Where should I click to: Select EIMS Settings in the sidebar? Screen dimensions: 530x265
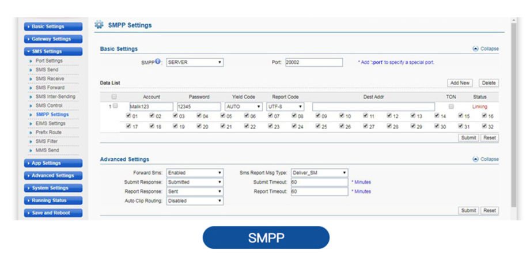[x=50, y=123]
